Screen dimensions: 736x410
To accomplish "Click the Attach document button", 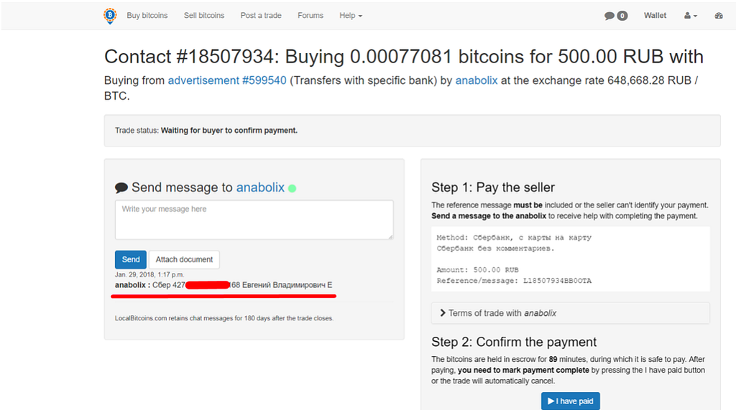I will coord(184,259).
